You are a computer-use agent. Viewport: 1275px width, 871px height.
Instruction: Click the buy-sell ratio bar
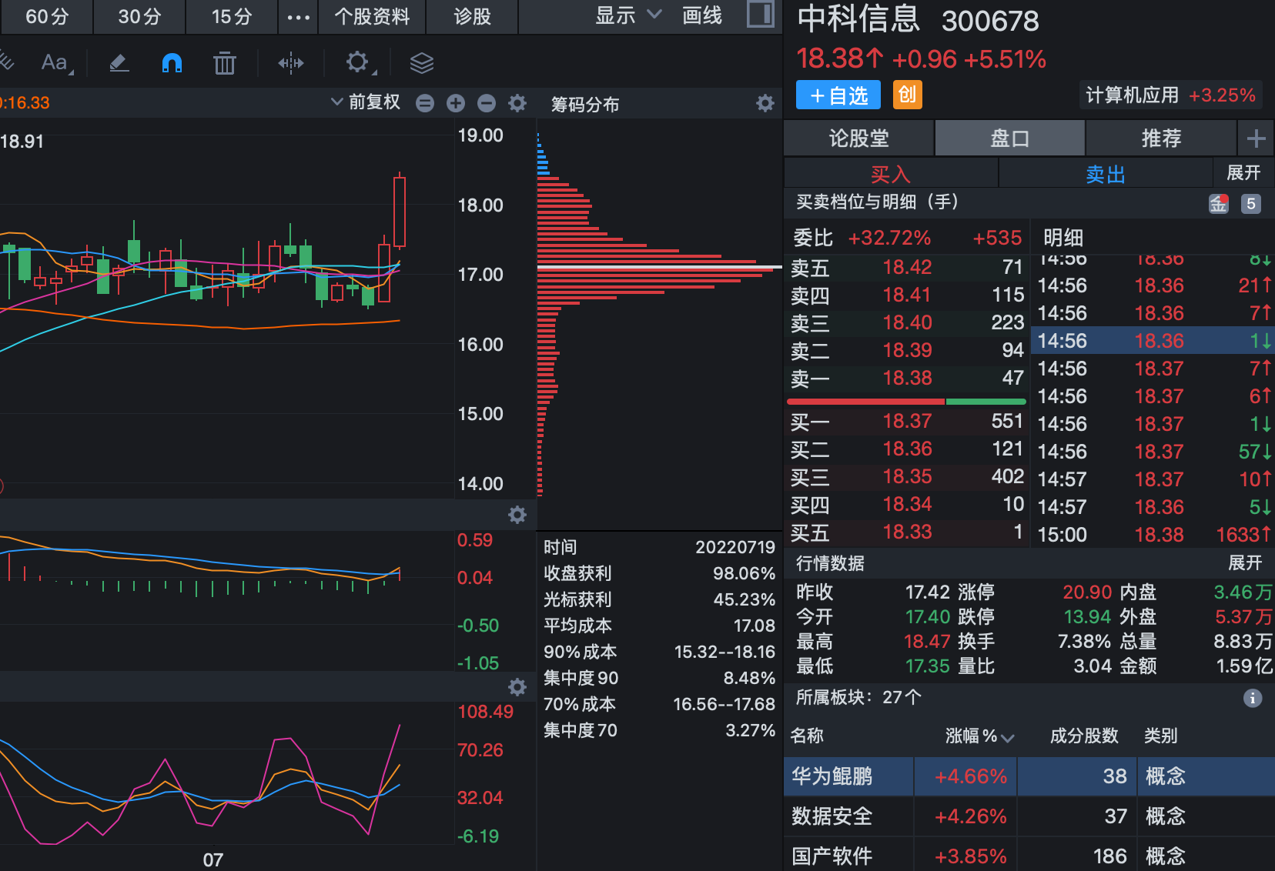click(x=905, y=401)
